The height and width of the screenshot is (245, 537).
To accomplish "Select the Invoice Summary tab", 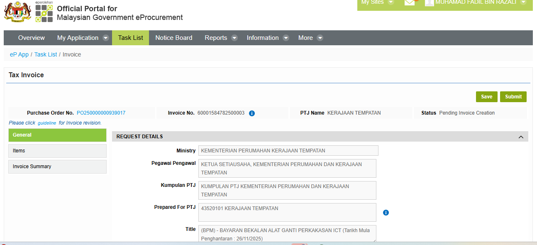I will (x=57, y=167).
